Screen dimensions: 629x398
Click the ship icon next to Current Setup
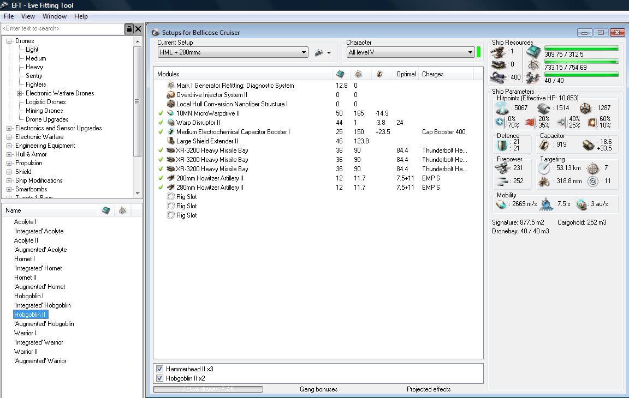pyautogui.click(x=319, y=52)
